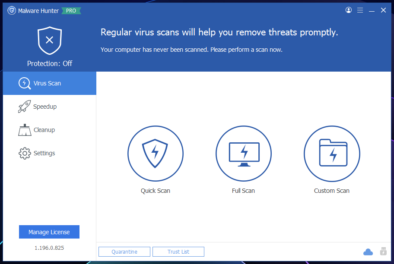
Task: Switch to the Speedup section
Action: click(x=50, y=107)
